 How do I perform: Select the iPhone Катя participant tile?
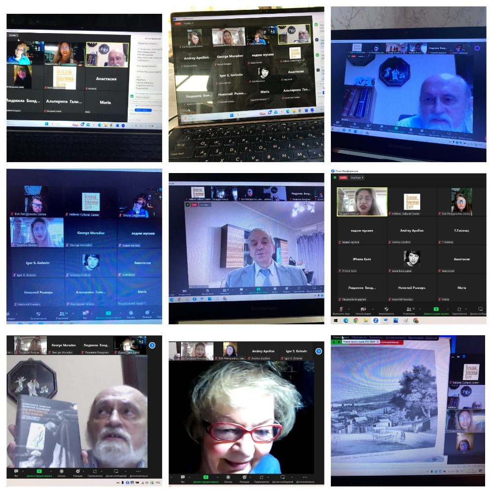point(362,259)
